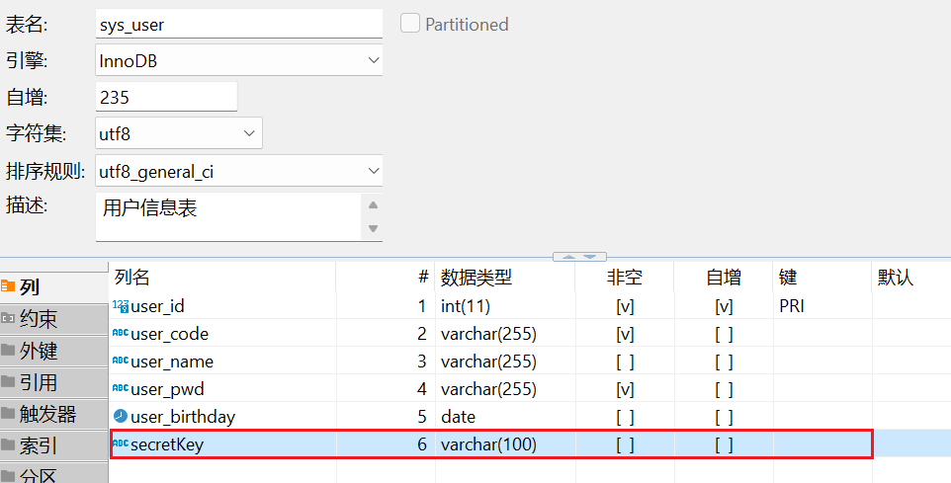Viewport: 951px width, 483px height.
Task: Click the ABC icon beside user_name
Action: (120, 361)
